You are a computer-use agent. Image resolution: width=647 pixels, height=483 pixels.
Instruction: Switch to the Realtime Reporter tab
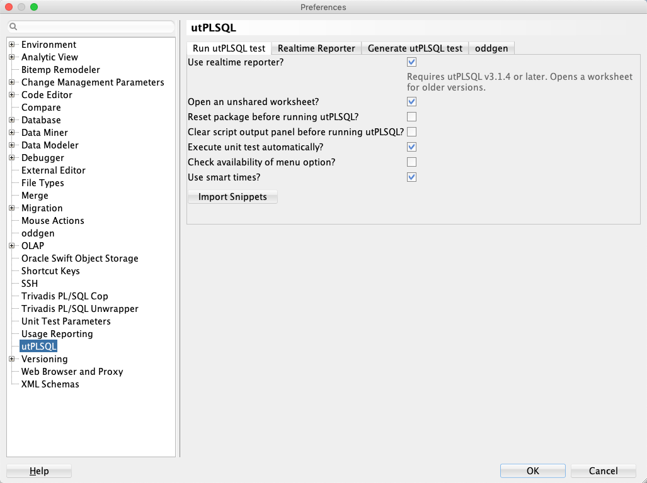click(x=316, y=48)
